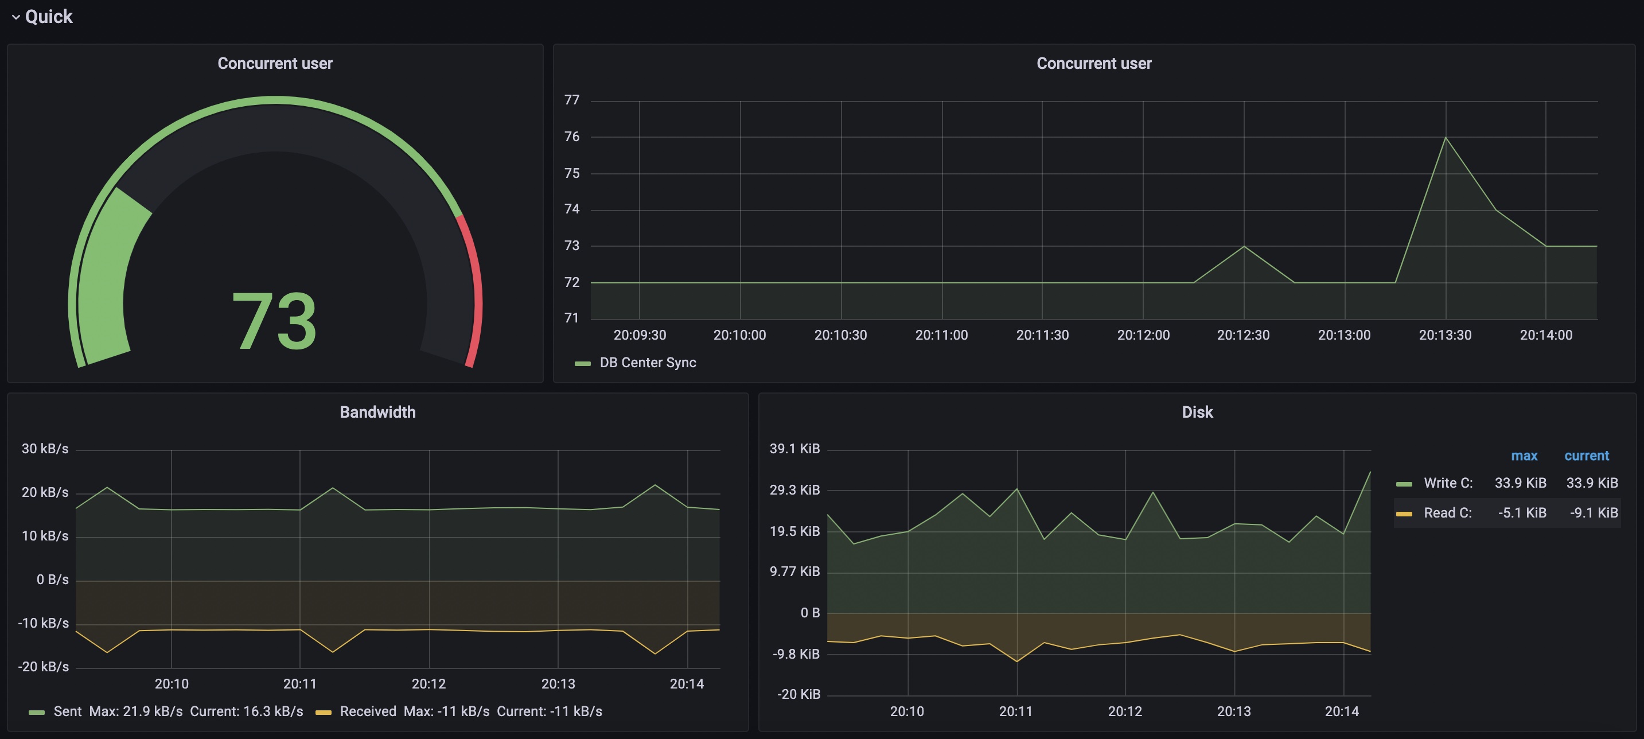Sort Disk legend by current column
The width and height of the screenshot is (1644, 739).
point(1586,456)
